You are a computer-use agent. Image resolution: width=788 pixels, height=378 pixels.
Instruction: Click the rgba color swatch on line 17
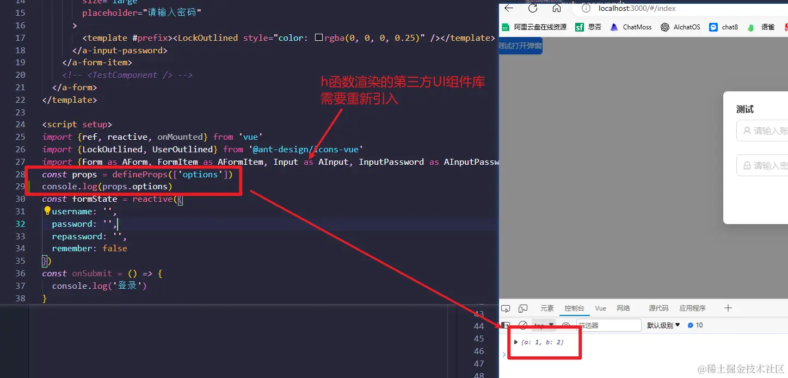(x=319, y=38)
